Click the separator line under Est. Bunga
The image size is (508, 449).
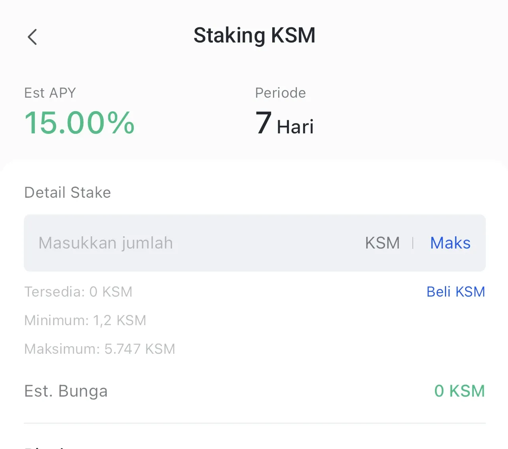pyautogui.click(x=254, y=423)
